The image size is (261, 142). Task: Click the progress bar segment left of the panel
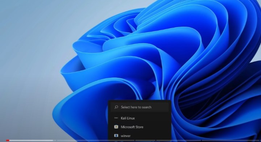coord(83,141)
